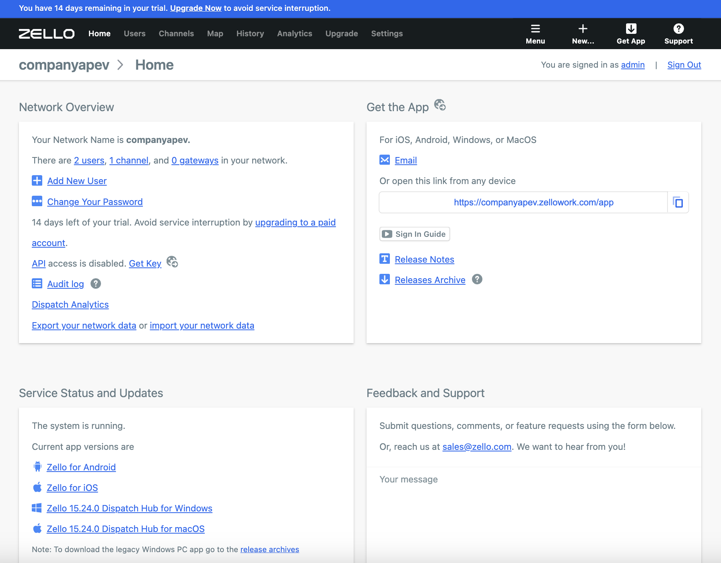Click the globe icon beside Get the App

[440, 105]
